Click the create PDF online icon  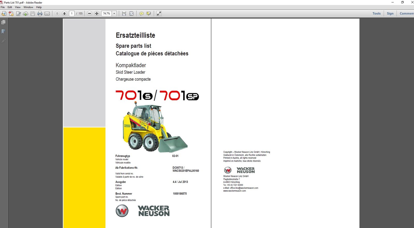(11, 13)
